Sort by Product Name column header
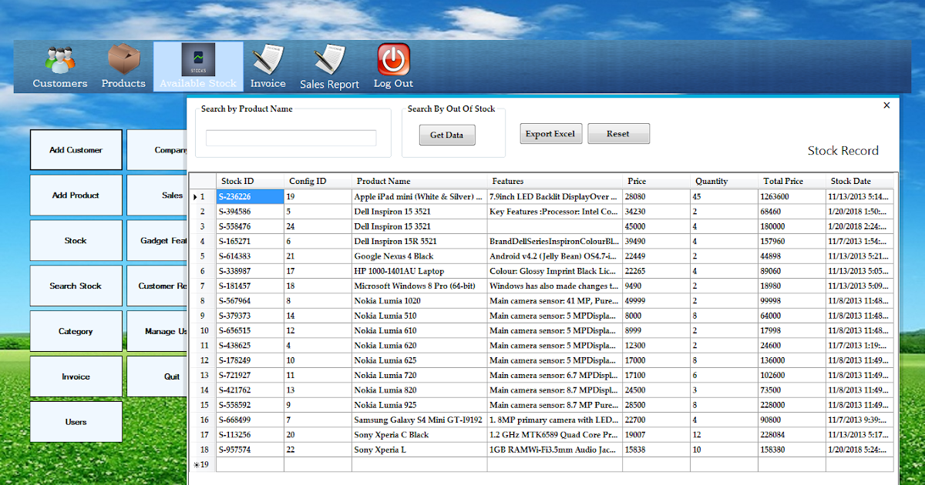 [x=419, y=182]
